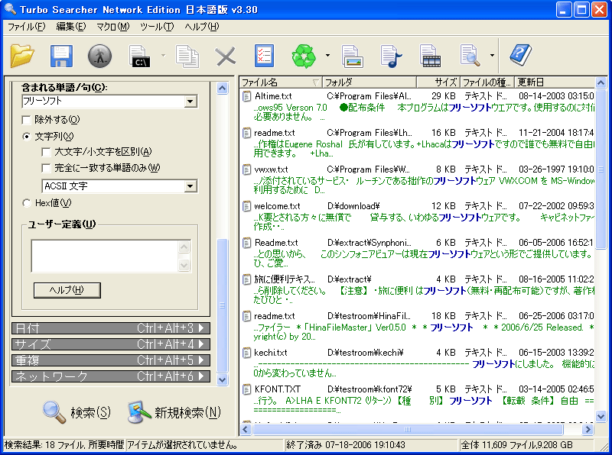The height and width of the screenshot is (455, 612).
Task: Open ヘルプ(H) menu in menu bar
Action: (202, 27)
